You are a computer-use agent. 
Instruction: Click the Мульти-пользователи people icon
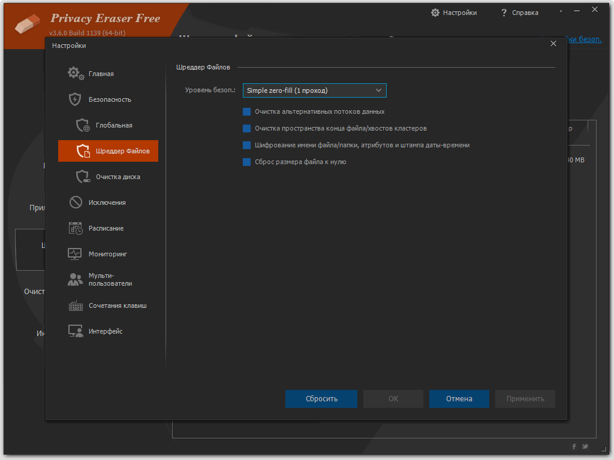coord(75,279)
